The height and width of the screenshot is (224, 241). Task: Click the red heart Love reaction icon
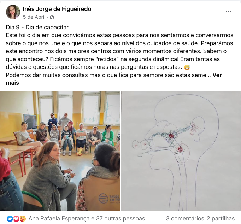(x=16, y=219)
